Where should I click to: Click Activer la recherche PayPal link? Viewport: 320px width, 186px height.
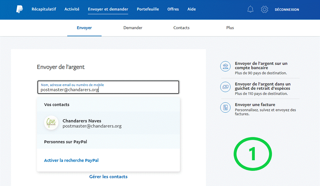(x=71, y=161)
